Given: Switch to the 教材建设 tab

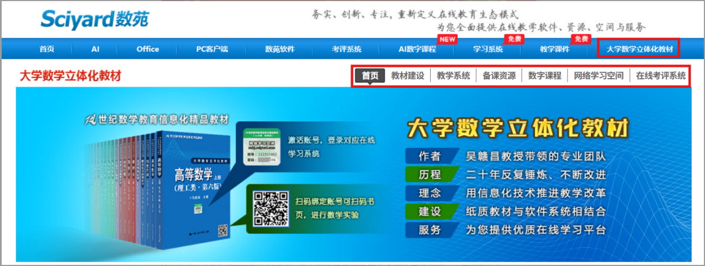Looking at the screenshot, I should pos(408,76).
